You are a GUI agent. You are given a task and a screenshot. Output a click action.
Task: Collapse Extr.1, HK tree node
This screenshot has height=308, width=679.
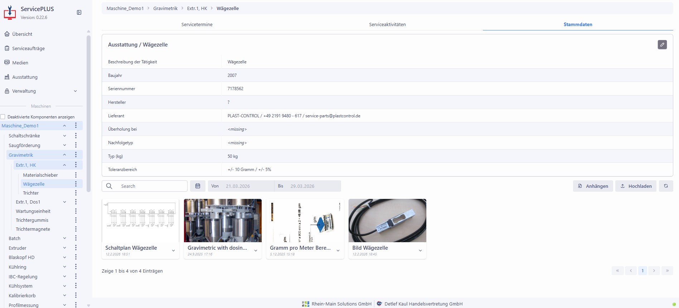coord(64,165)
